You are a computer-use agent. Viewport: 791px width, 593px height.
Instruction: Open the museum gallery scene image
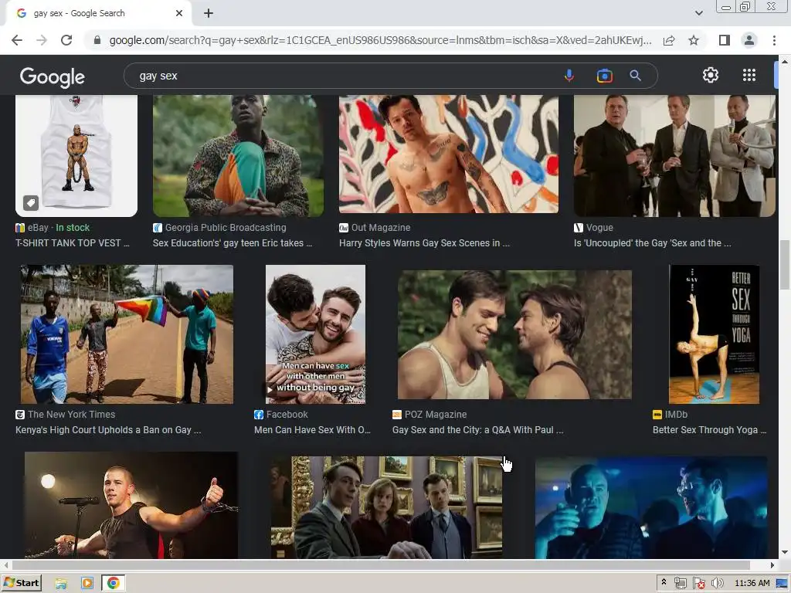pyautogui.click(x=386, y=507)
